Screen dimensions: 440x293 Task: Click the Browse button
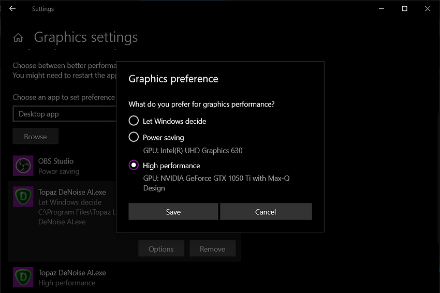tap(35, 137)
